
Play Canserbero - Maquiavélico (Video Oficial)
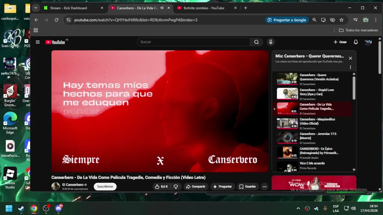pos(312,123)
